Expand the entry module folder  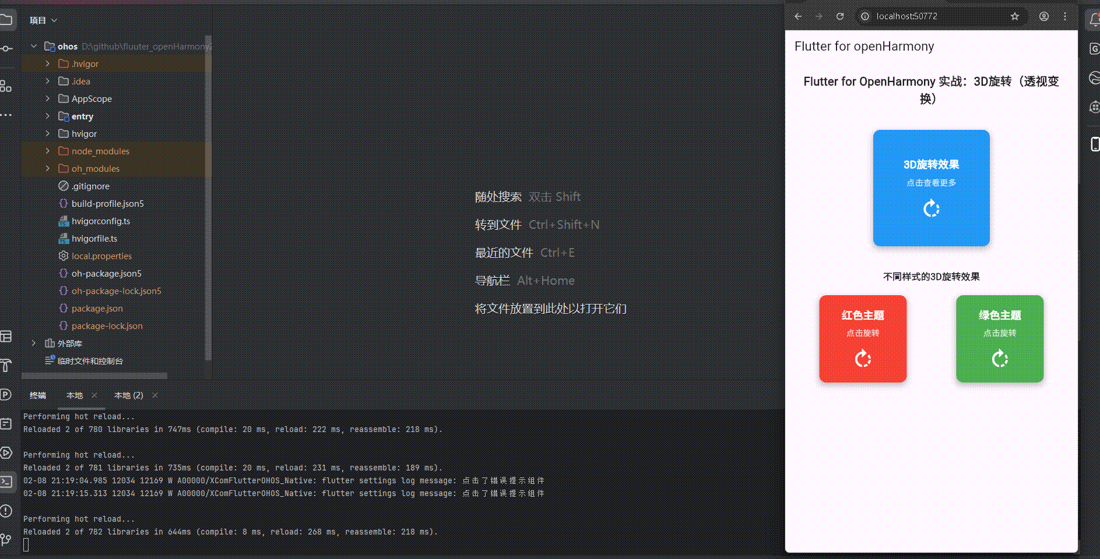pos(48,116)
